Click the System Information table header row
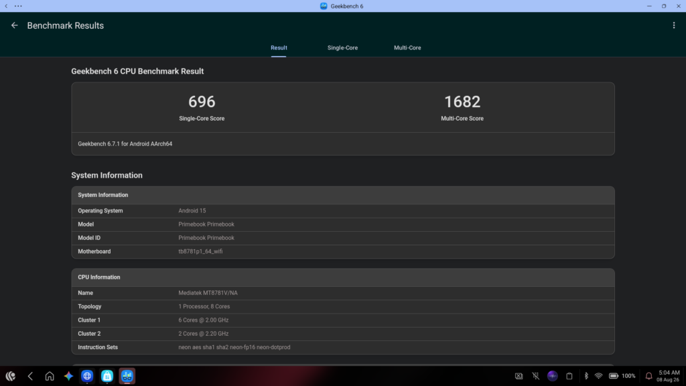 (343, 195)
